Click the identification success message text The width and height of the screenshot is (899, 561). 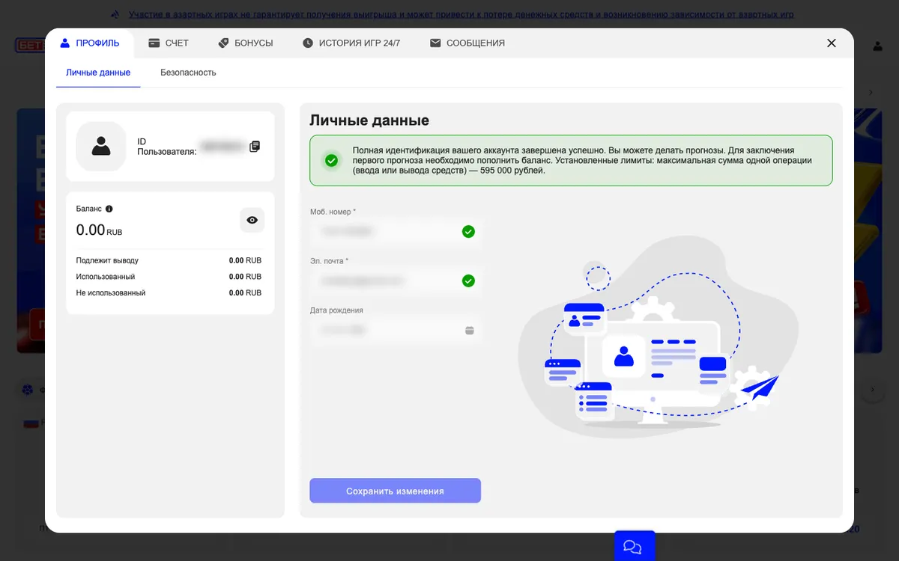click(x=582, y=160)
